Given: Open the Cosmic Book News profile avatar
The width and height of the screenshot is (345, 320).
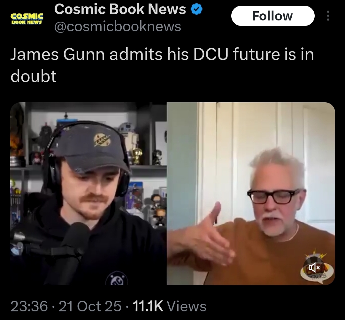Looking at the screenshot, I should tap(27, 19).
